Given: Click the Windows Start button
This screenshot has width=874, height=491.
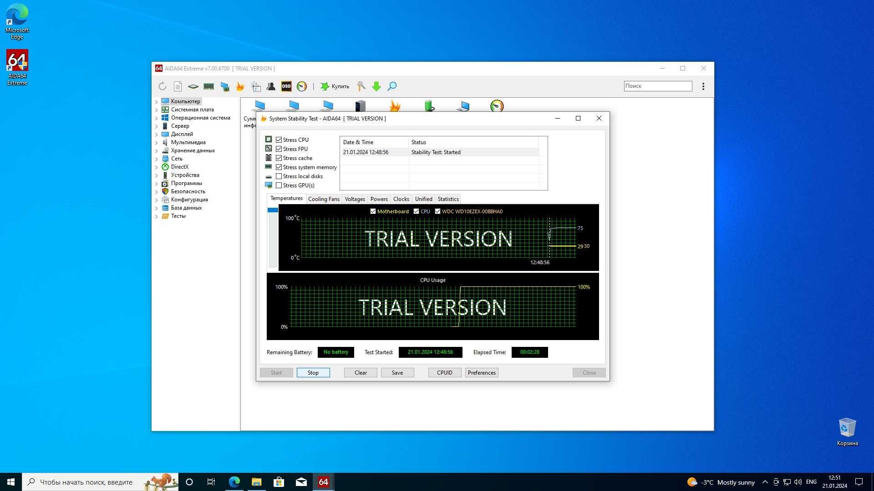Looking at the screenshot, I should pos(11,482).
